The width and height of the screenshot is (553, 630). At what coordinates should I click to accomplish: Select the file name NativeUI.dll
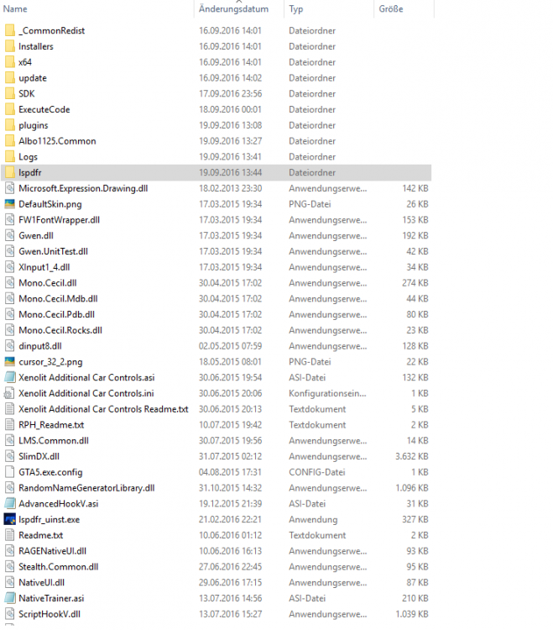coord(41,583)
